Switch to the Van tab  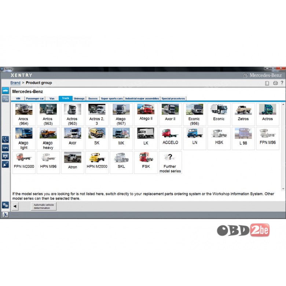point(52,99)
